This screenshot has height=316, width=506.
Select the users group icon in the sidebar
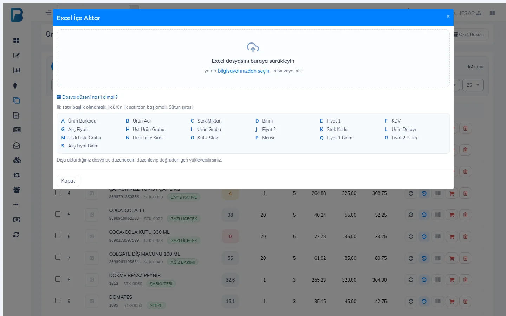point(17,190)
